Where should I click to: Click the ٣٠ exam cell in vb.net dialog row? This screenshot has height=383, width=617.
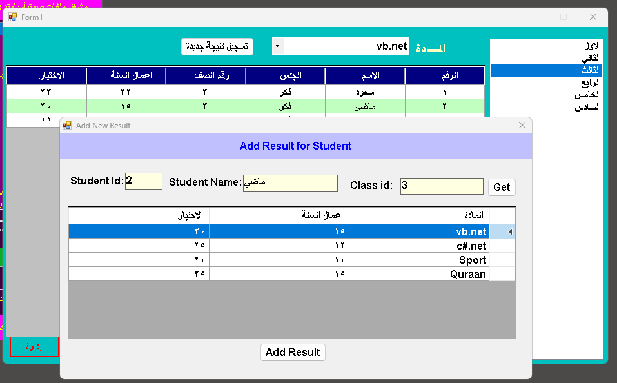point(139,231)
